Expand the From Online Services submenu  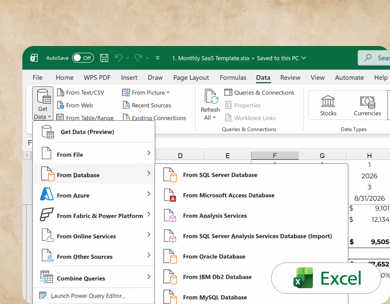tap(94, 235)
